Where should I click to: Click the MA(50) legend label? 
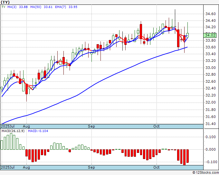tap(36, 7)
